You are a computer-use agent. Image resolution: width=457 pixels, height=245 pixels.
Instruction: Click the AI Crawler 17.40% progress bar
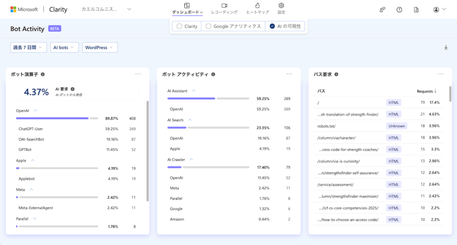tap(208, 167)
